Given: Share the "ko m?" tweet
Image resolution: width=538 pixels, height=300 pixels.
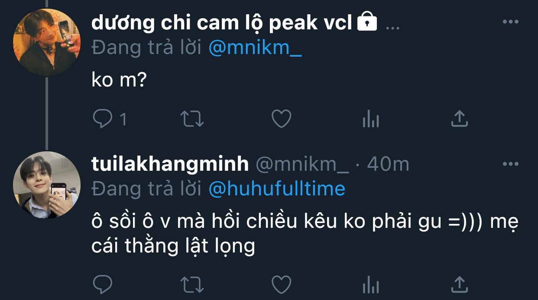Looking at the screenshot, I should click(x=460, y=119).
